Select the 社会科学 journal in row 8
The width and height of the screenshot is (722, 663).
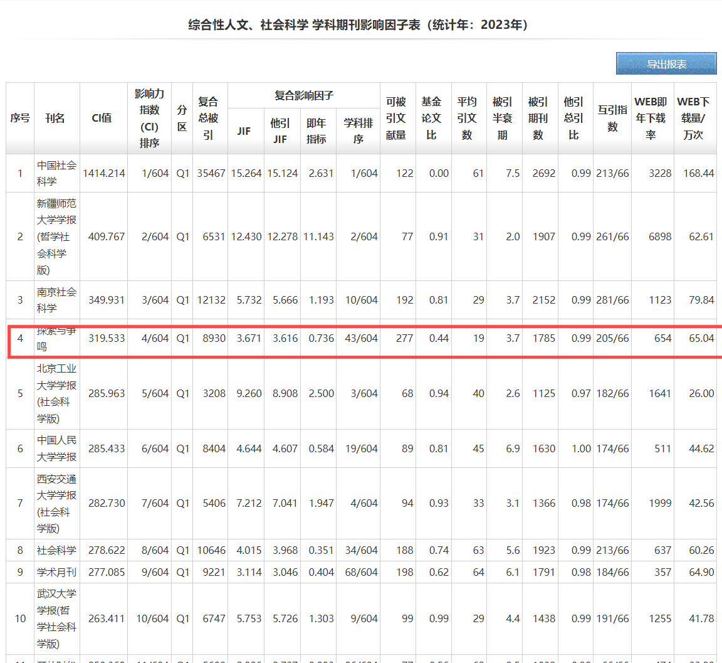point(56,550)
